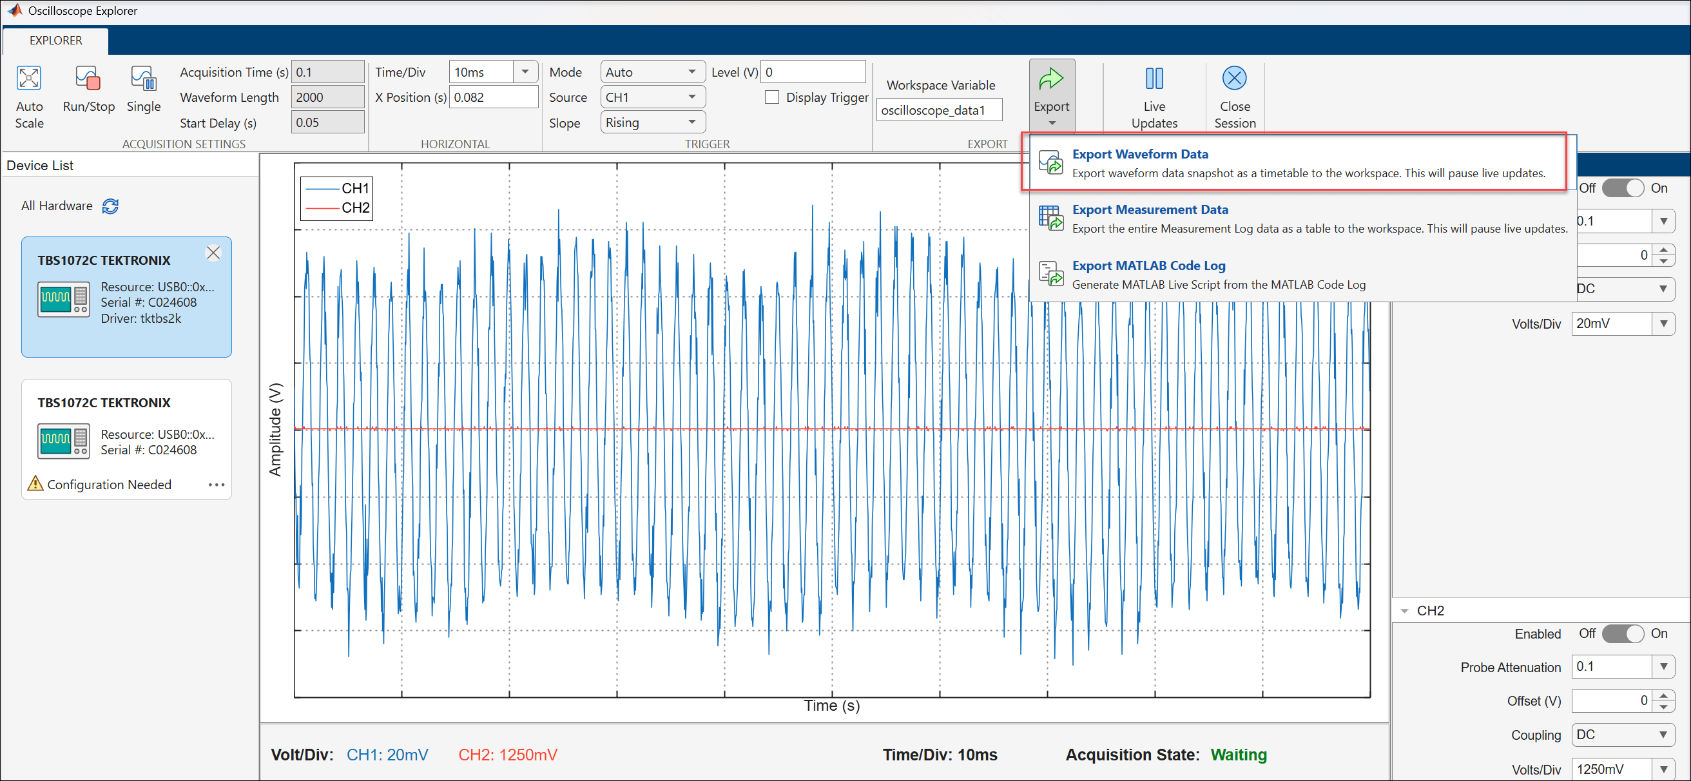The width and height of the screenshot is (1691, 781).
Task: Pause with the Live Updates icon
Action: click(1154, 78)
